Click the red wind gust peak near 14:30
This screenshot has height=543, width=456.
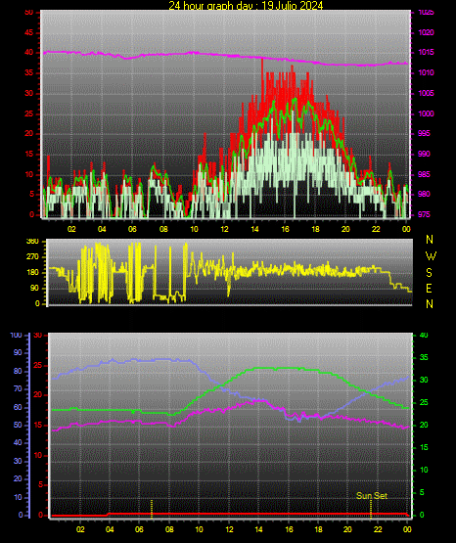click(x=262, y=63)
